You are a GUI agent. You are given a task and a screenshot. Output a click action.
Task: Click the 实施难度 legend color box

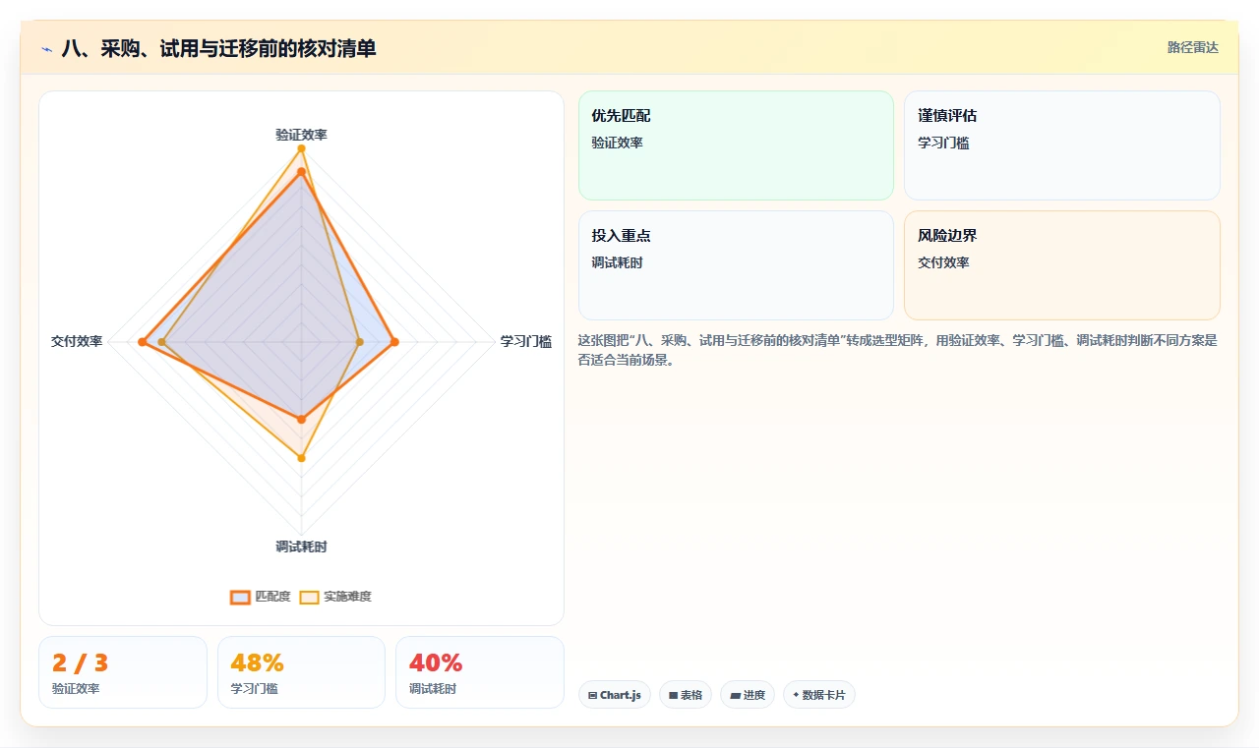(309, 597)
